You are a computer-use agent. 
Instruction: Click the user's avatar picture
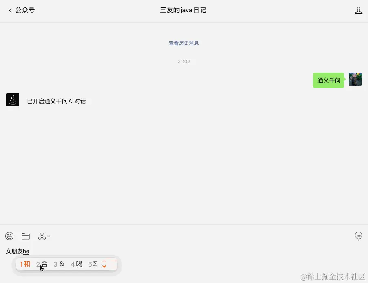[355, 79]
